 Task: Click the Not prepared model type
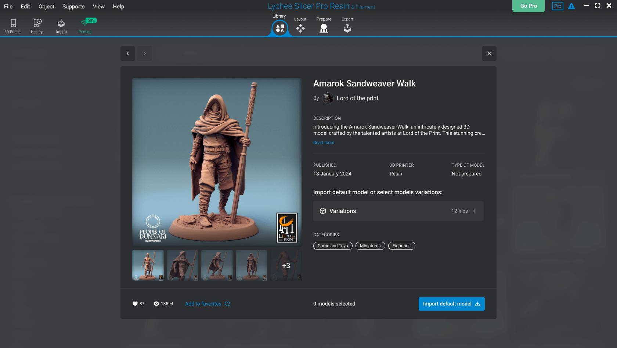click(x=466, y=174)
